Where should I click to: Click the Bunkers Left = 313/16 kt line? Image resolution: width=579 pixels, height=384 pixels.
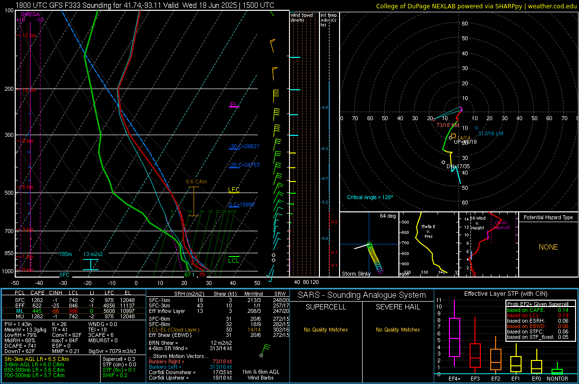click(x=190, y=367)
